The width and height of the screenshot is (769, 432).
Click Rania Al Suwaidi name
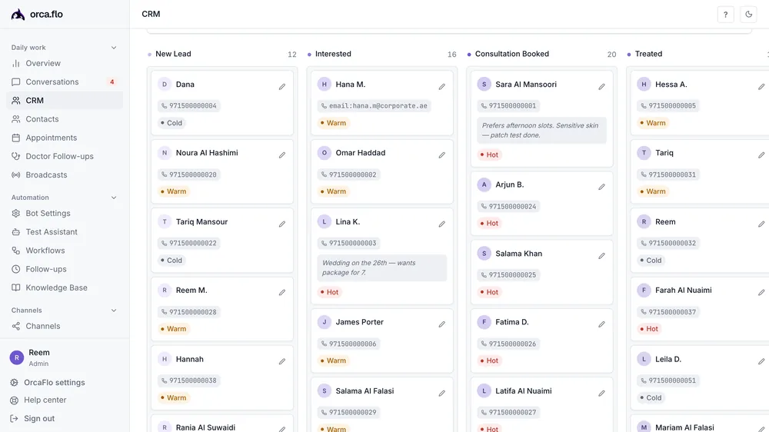[205, 427]
